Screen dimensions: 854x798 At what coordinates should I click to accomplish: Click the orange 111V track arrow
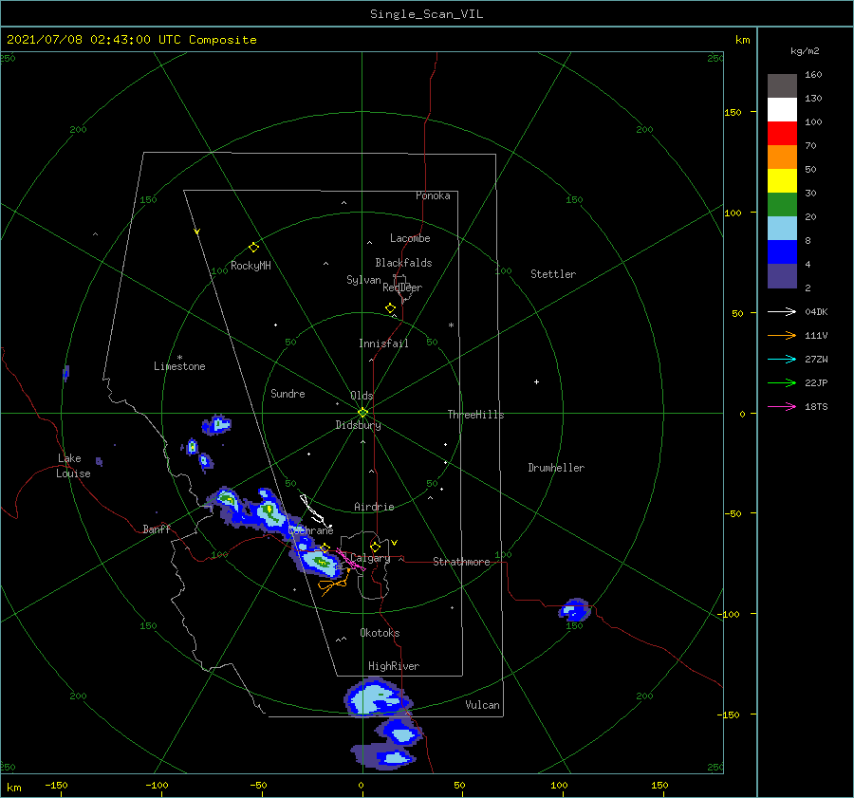pyautogui.click(x=782, y=336)
